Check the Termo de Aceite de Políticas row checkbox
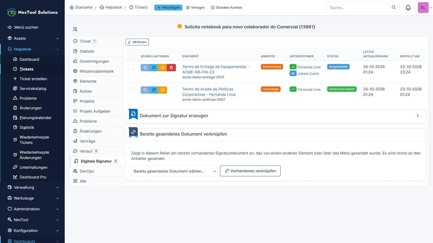This screenshot has height=243, width=433. 132,89
